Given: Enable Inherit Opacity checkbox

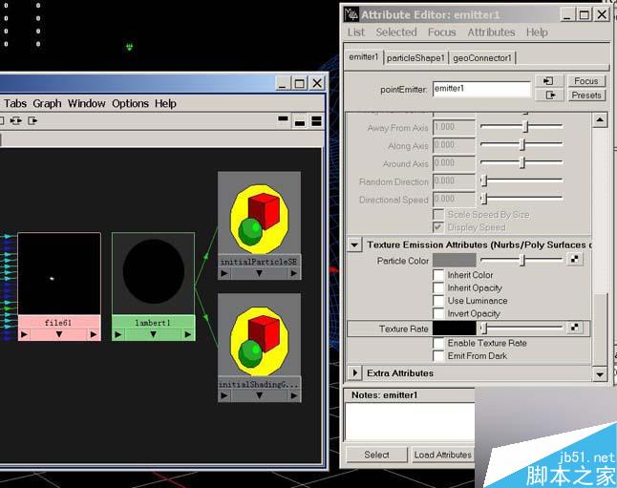Looking at the screenshot, I should (x=438, y=287).
